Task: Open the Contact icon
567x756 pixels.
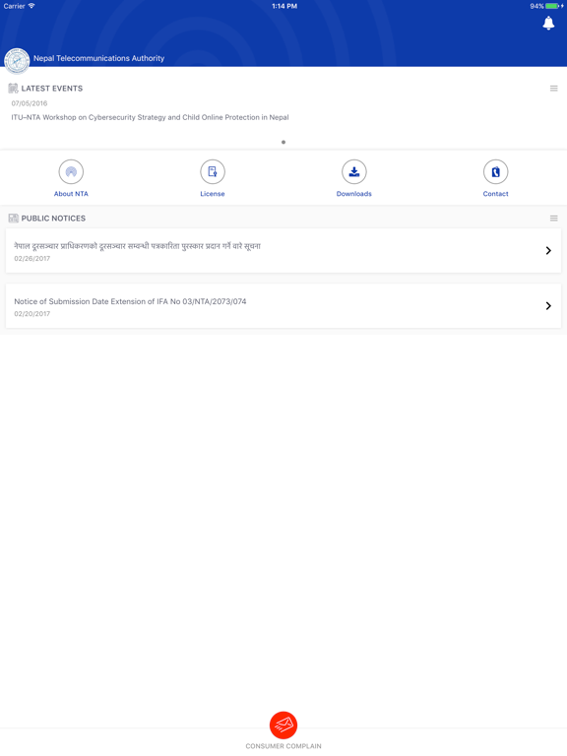Action: point(496,171)
